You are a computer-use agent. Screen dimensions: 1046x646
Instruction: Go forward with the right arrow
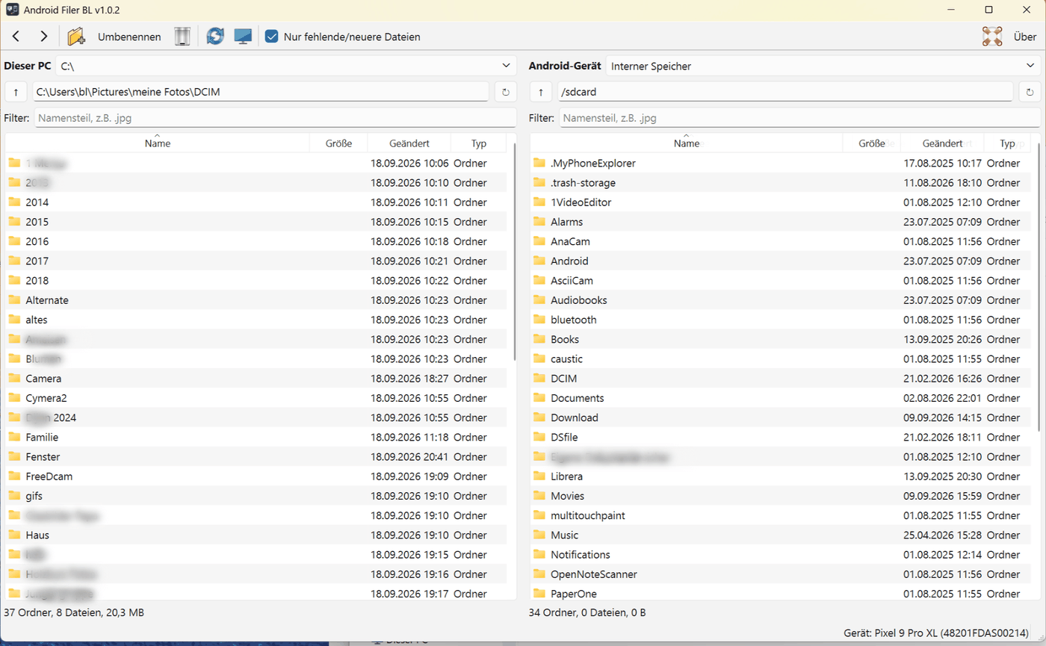(x=43, y=36)
